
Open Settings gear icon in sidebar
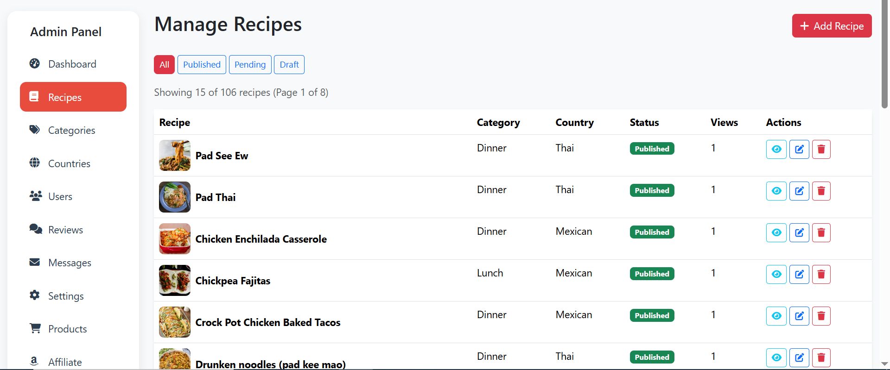pyautogui.click(x=35, y=295)
